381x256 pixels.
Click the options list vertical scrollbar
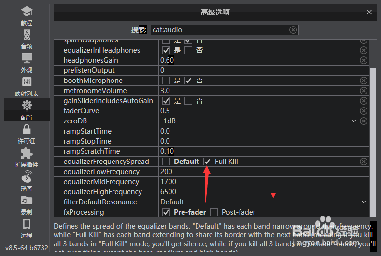373,142
